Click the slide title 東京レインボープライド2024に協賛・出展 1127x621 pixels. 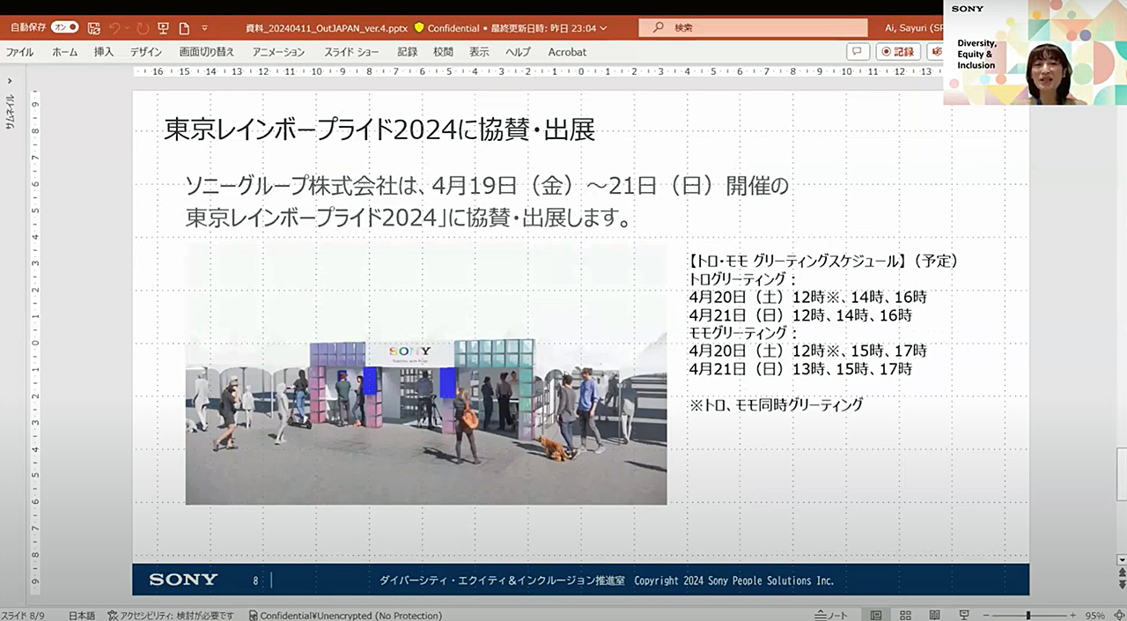pyautogui.click(x=379, y=130)
